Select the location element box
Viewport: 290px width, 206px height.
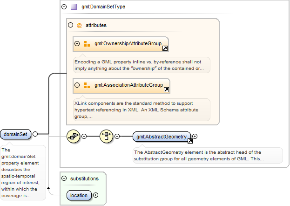point(79,195)
